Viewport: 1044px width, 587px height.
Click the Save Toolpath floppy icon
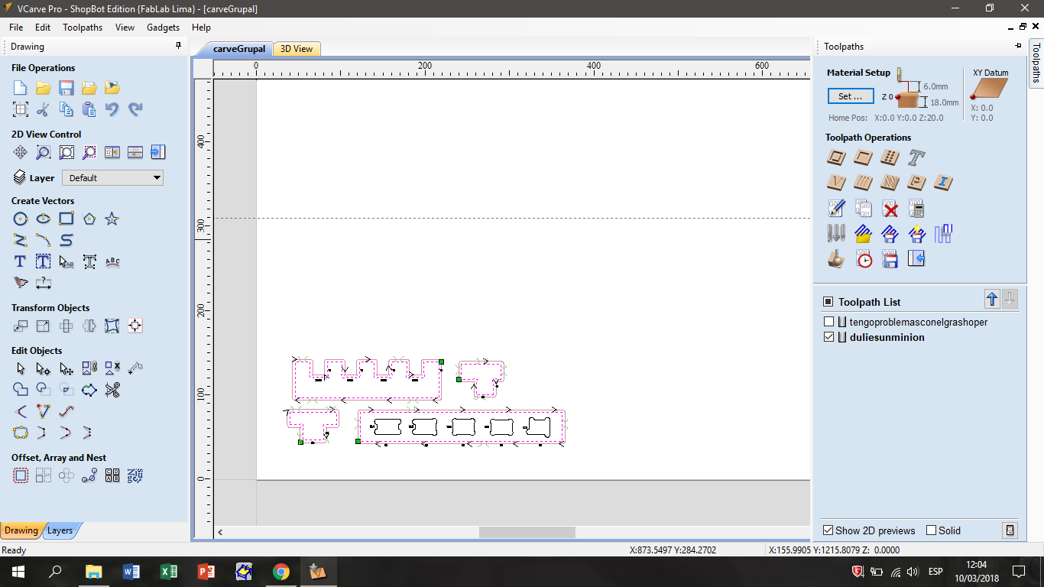(890, 259)
